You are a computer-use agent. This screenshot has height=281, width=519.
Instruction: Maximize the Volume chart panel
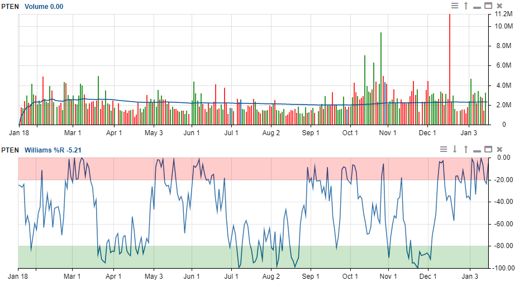[x=488, y=6]
